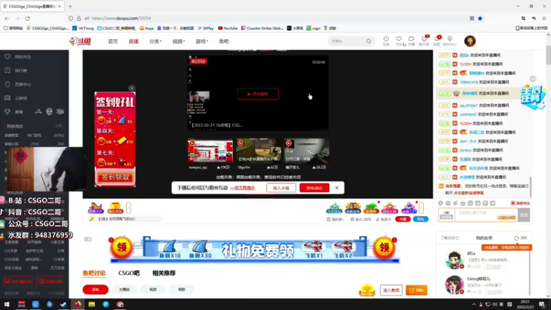The height and width of the screenshot is (310, 551).
Task: Open the 直播 live tab
Action: point(134,41)
